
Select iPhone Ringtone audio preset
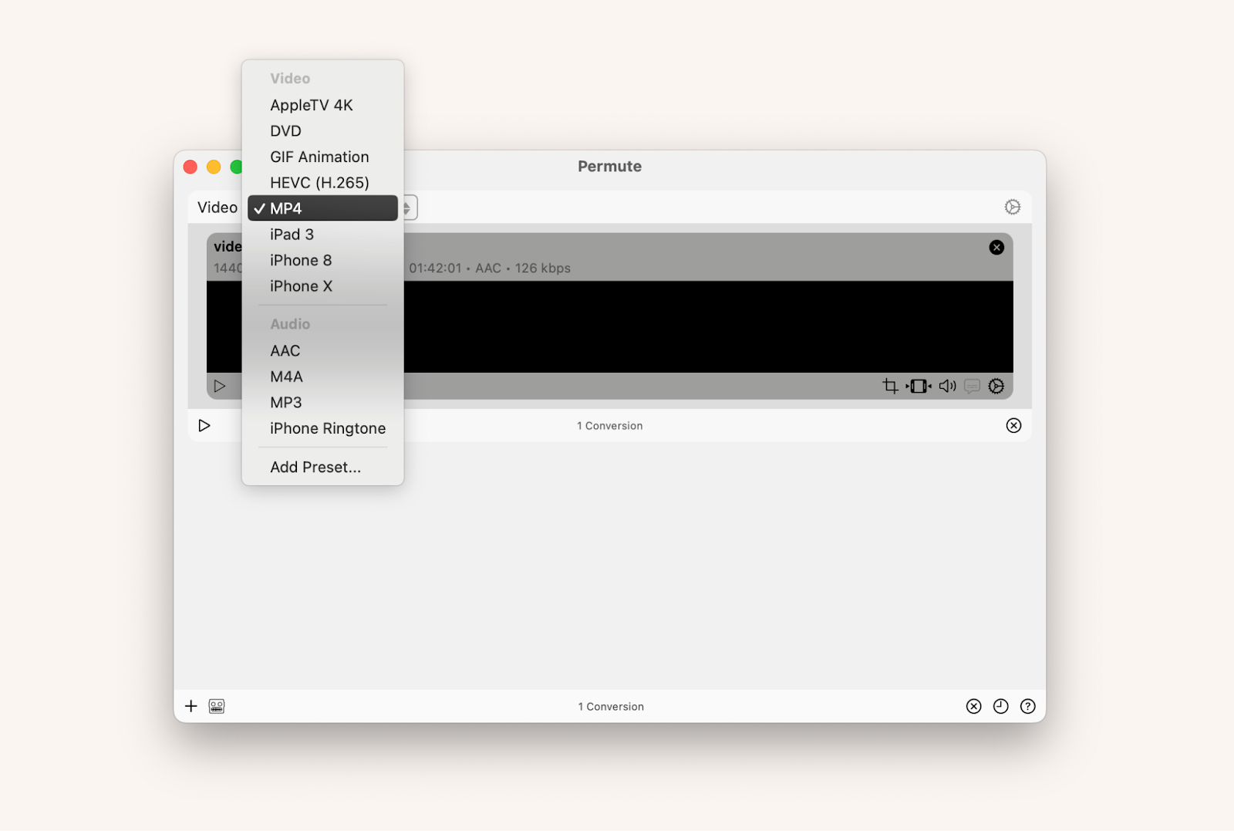[328, 428]
